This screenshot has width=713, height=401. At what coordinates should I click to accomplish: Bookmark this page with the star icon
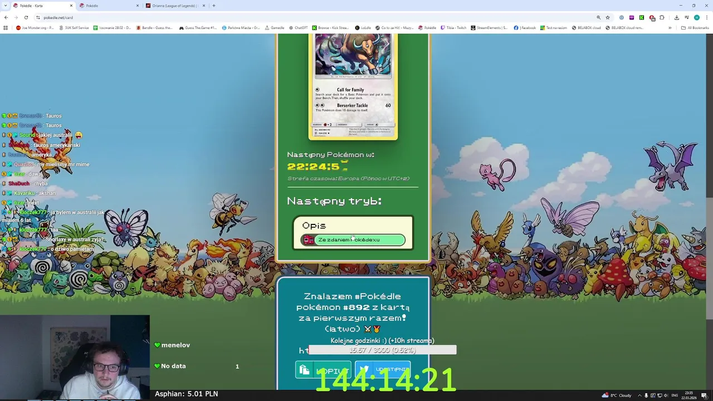[608, 17]
